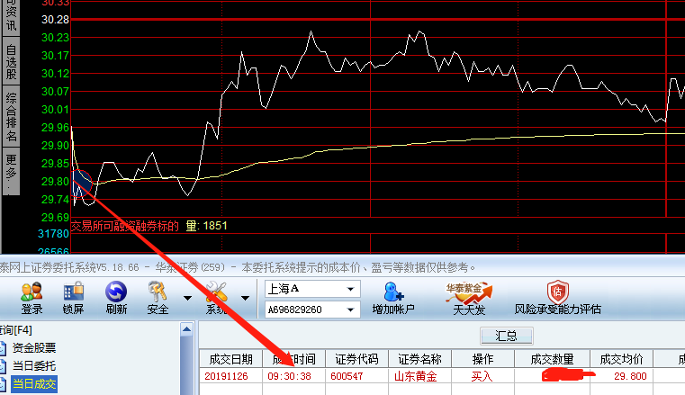685x395 pixels.
Task: Sort by 证券名称 column header
Action: (x=419, y=359)
